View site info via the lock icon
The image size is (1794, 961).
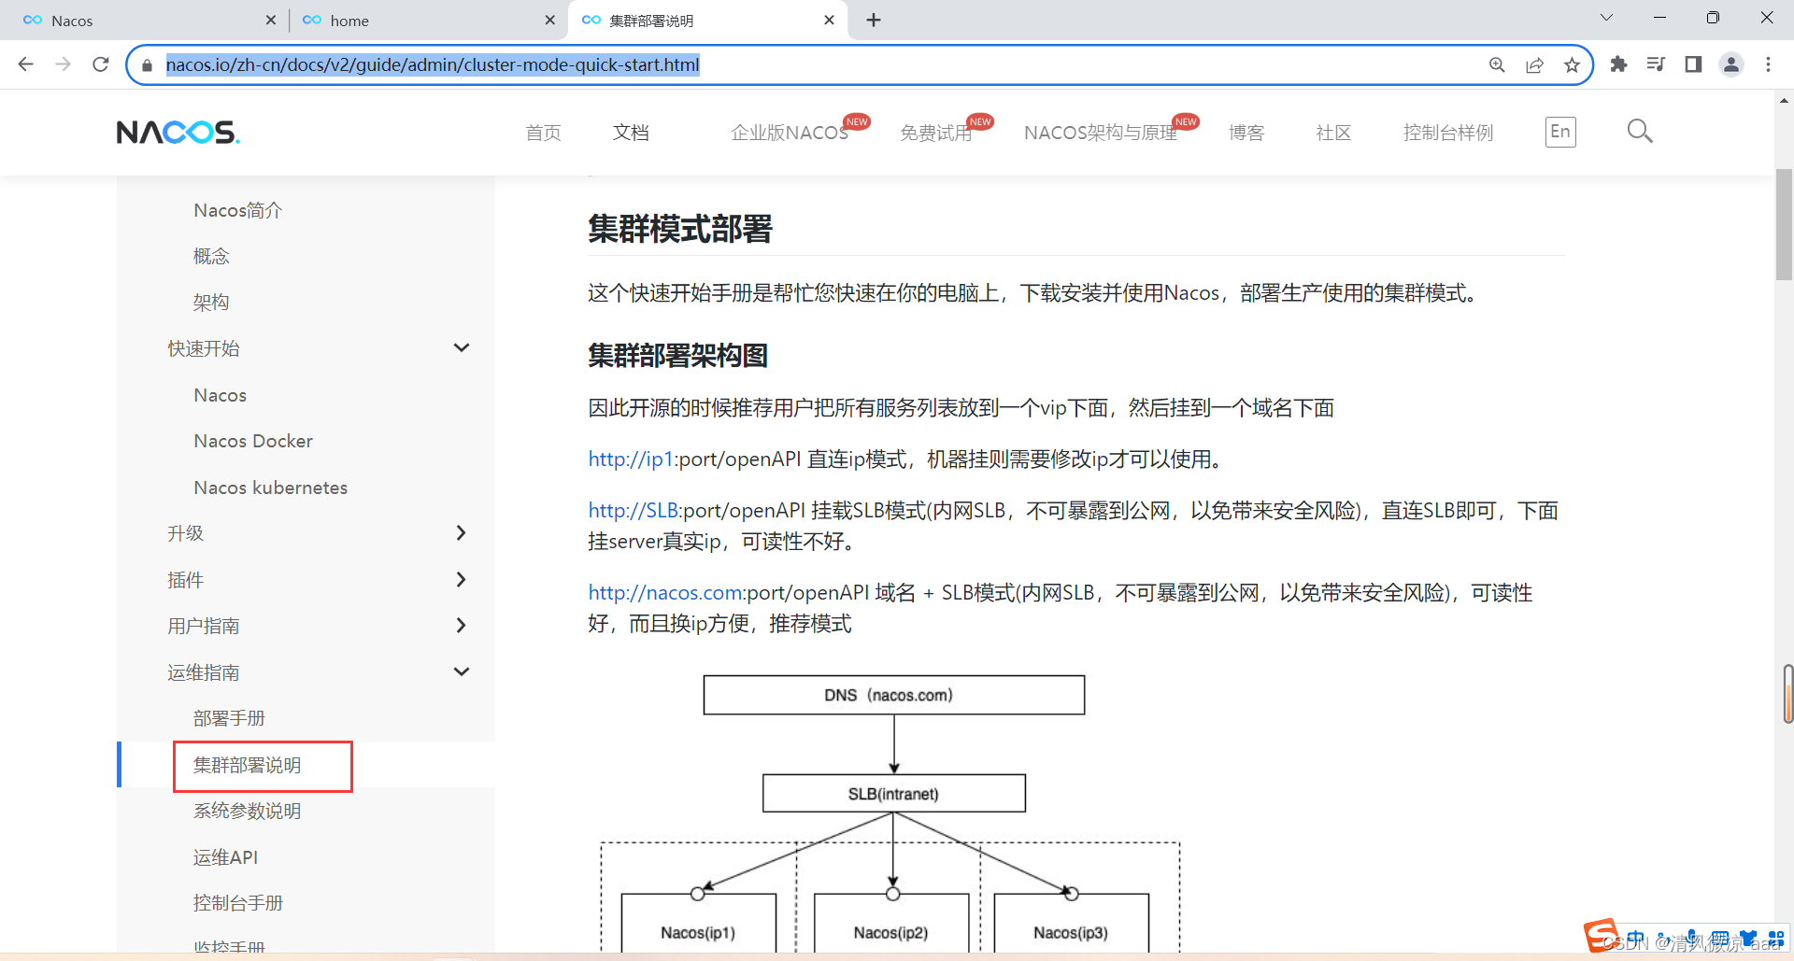click(147, 65)
